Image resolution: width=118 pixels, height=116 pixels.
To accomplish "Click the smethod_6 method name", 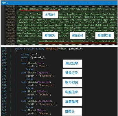I will (x=52, y=49).
